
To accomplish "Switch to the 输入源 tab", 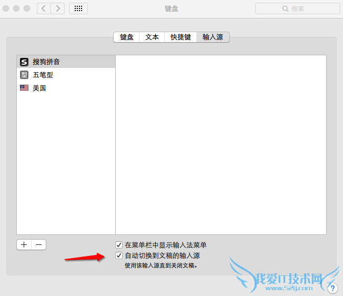I will pyautogui.click(x=213, y=37).
